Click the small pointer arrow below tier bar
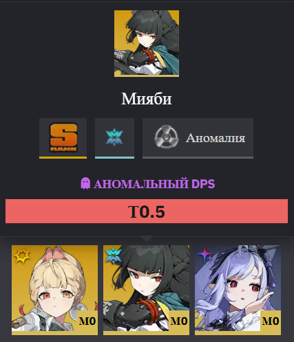294x342 pixels. (147, 239)
